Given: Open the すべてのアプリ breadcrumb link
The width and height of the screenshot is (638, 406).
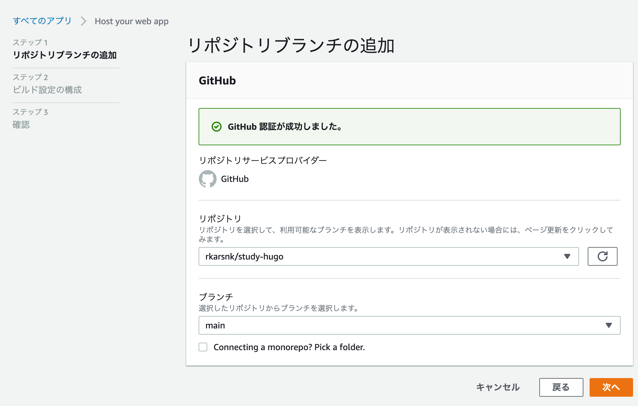Looking at the screenshot, I should pyautogui.click(x=42, y=21).
